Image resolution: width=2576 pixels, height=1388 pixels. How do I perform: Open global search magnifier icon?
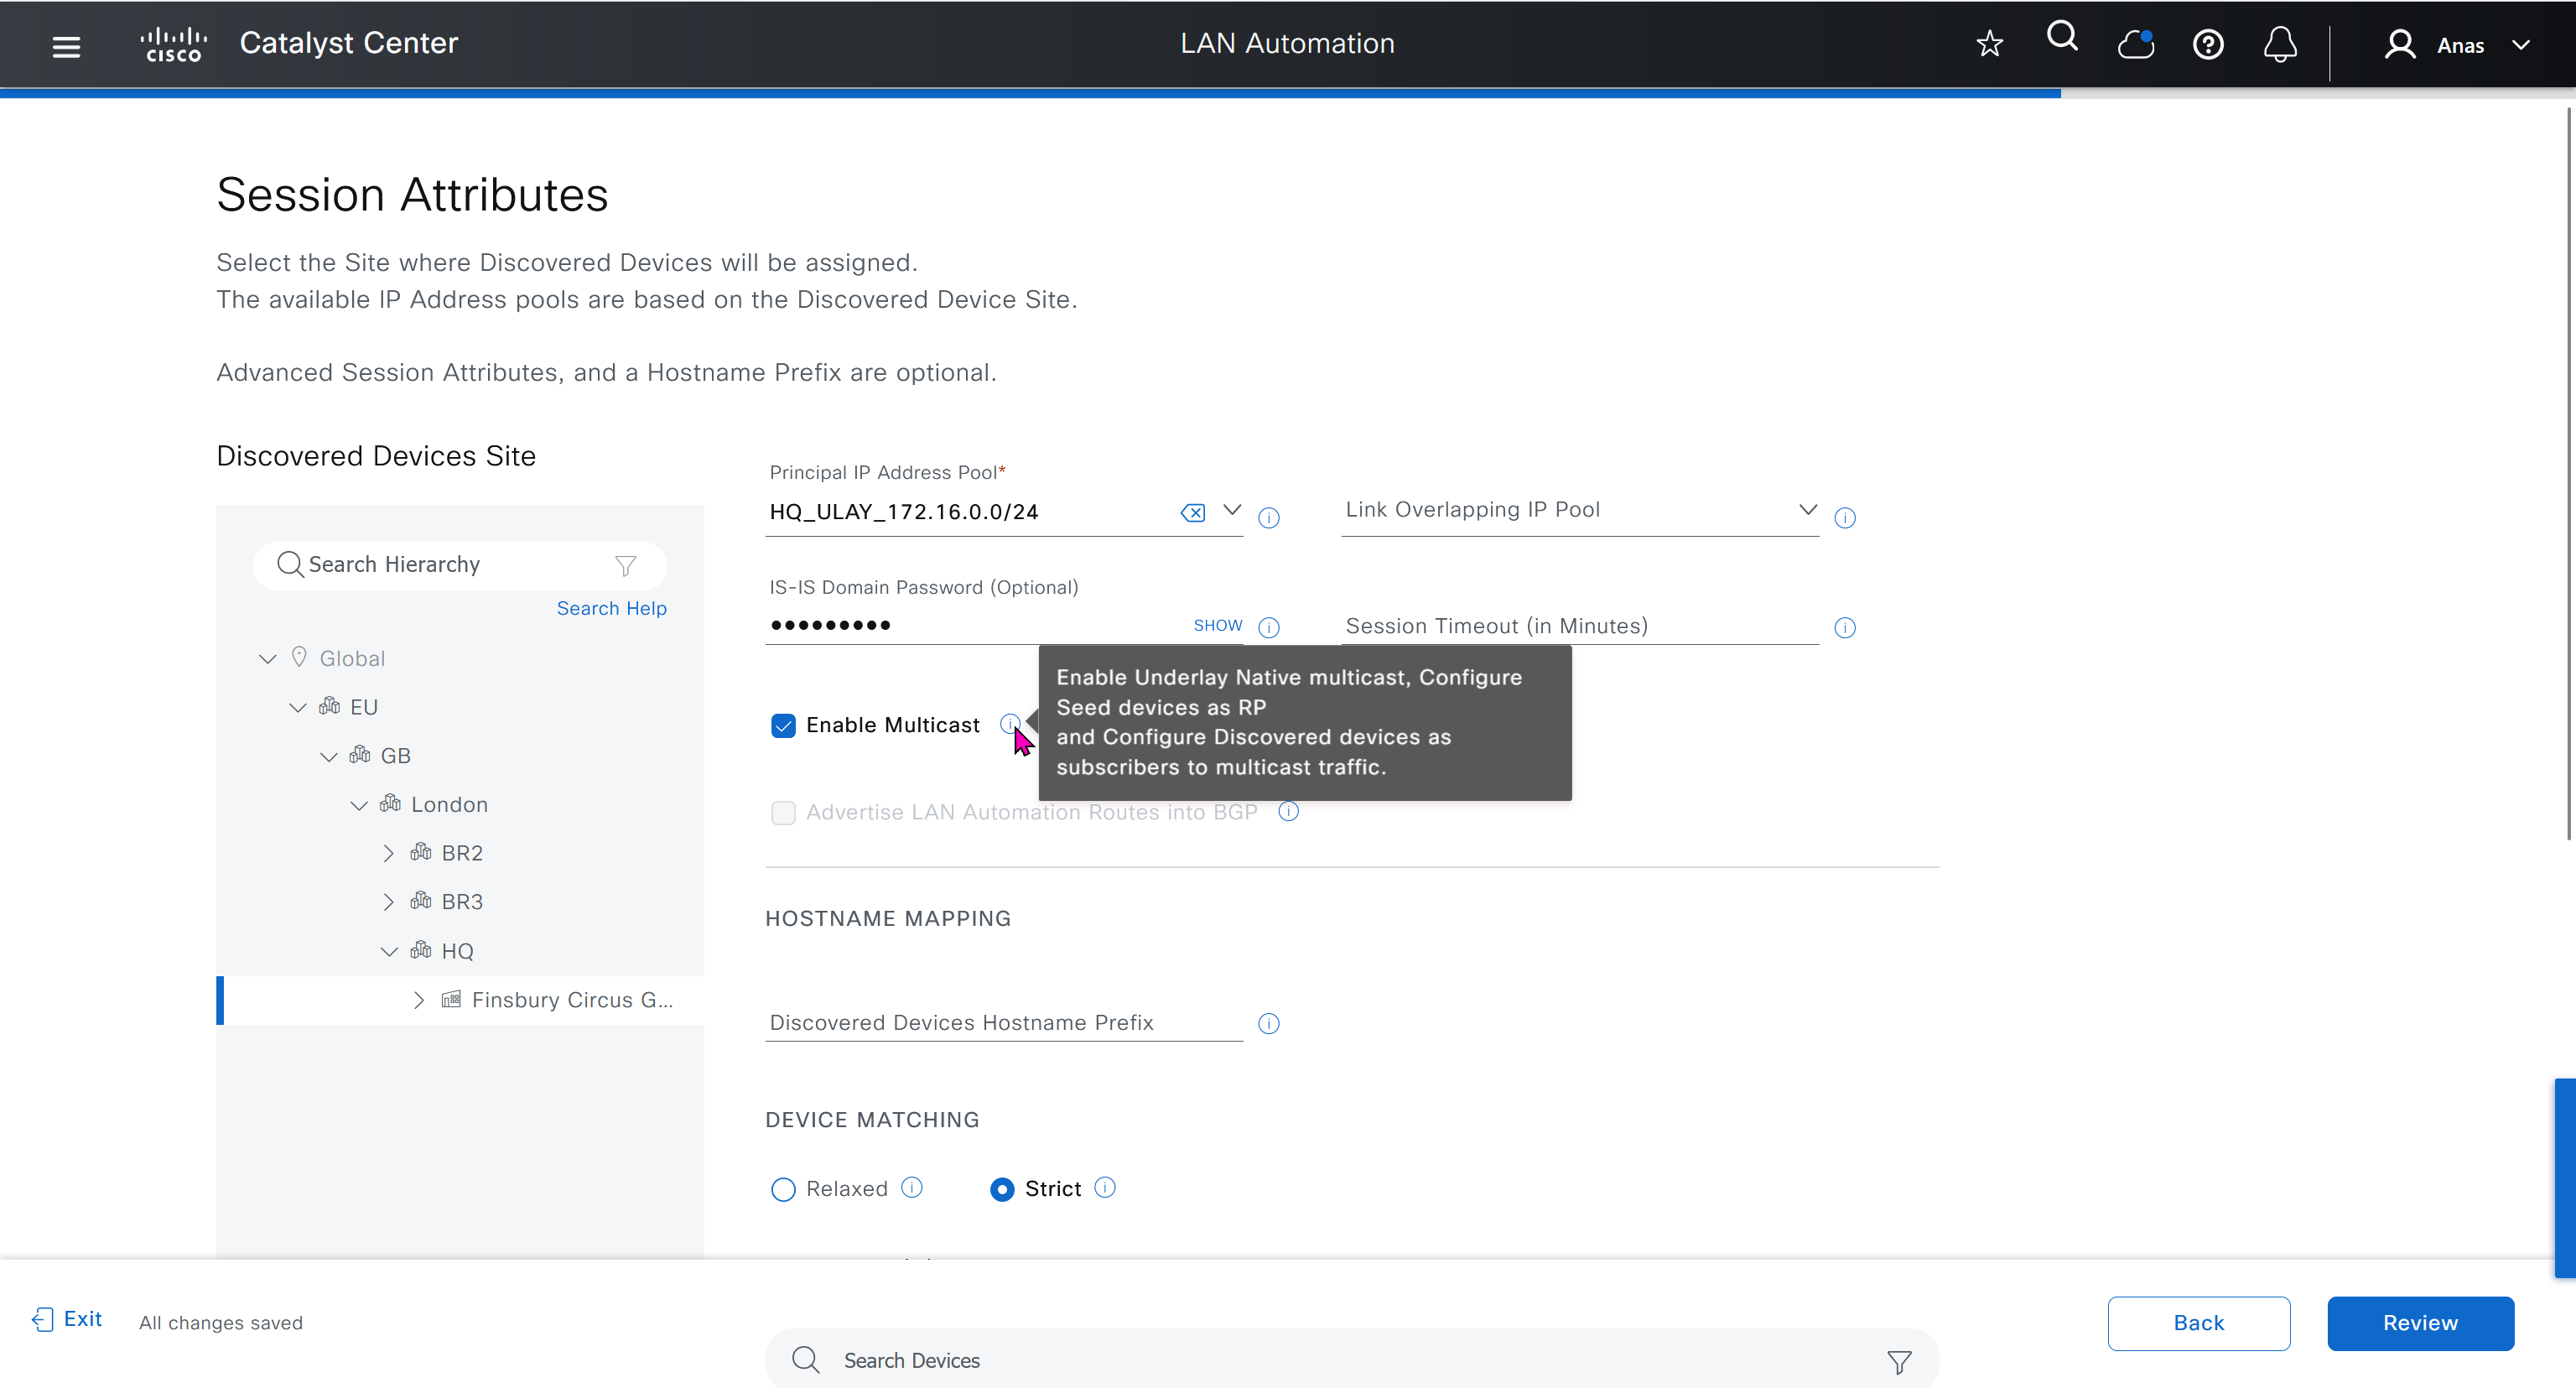tap(2062, 38)
